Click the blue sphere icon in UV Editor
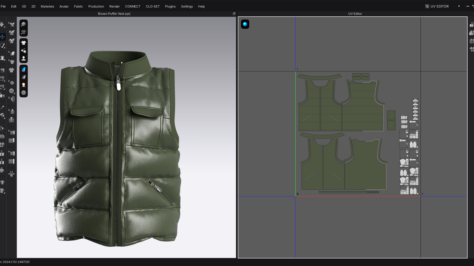The height and width of the screenshot is (266, 474). (245, 24)
